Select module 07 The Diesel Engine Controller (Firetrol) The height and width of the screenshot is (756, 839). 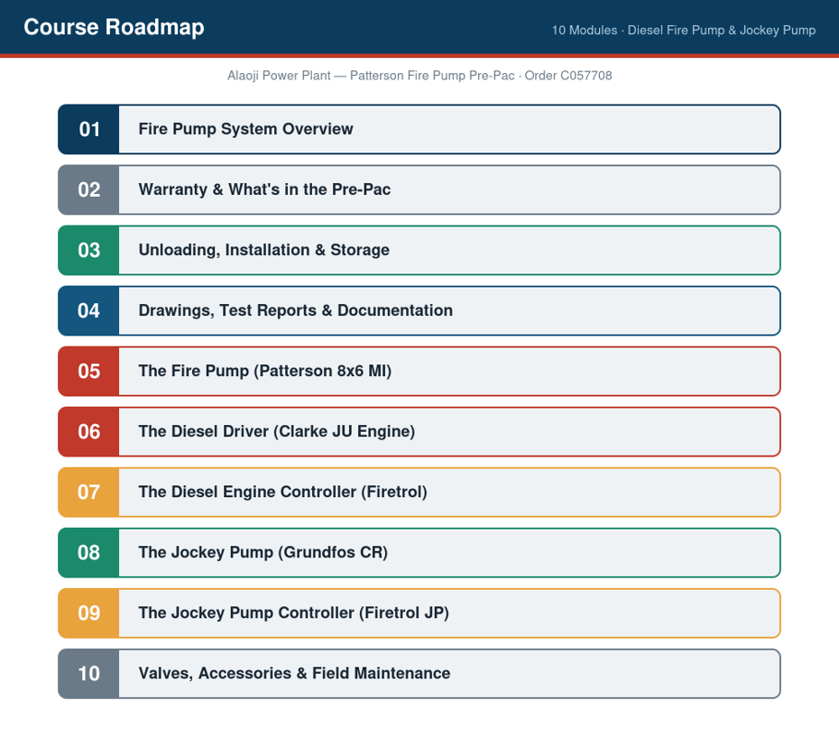pyautogui.click(x=419, y=493)
